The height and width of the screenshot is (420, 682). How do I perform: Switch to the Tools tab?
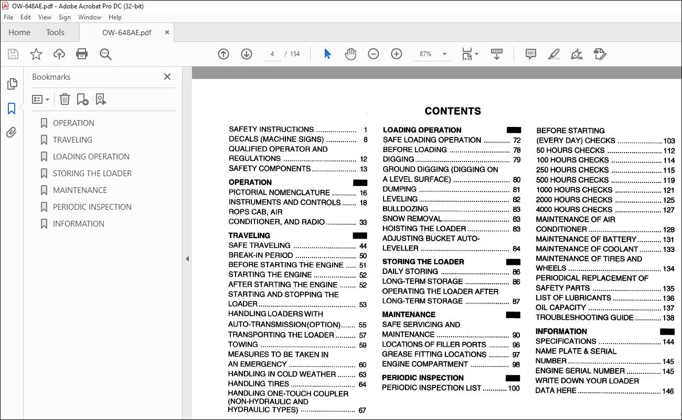point(55,33)
